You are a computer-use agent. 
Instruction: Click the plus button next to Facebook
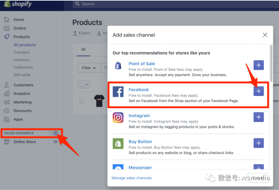258,91
